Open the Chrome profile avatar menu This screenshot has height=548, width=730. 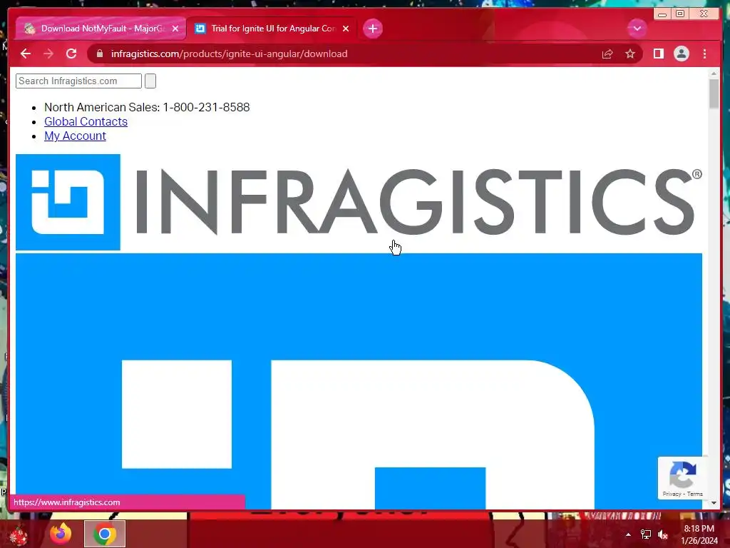click(681, 54)
